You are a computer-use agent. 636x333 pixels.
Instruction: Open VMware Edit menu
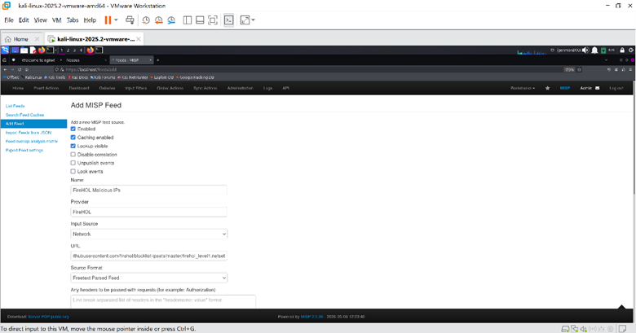tap(24, 20)
